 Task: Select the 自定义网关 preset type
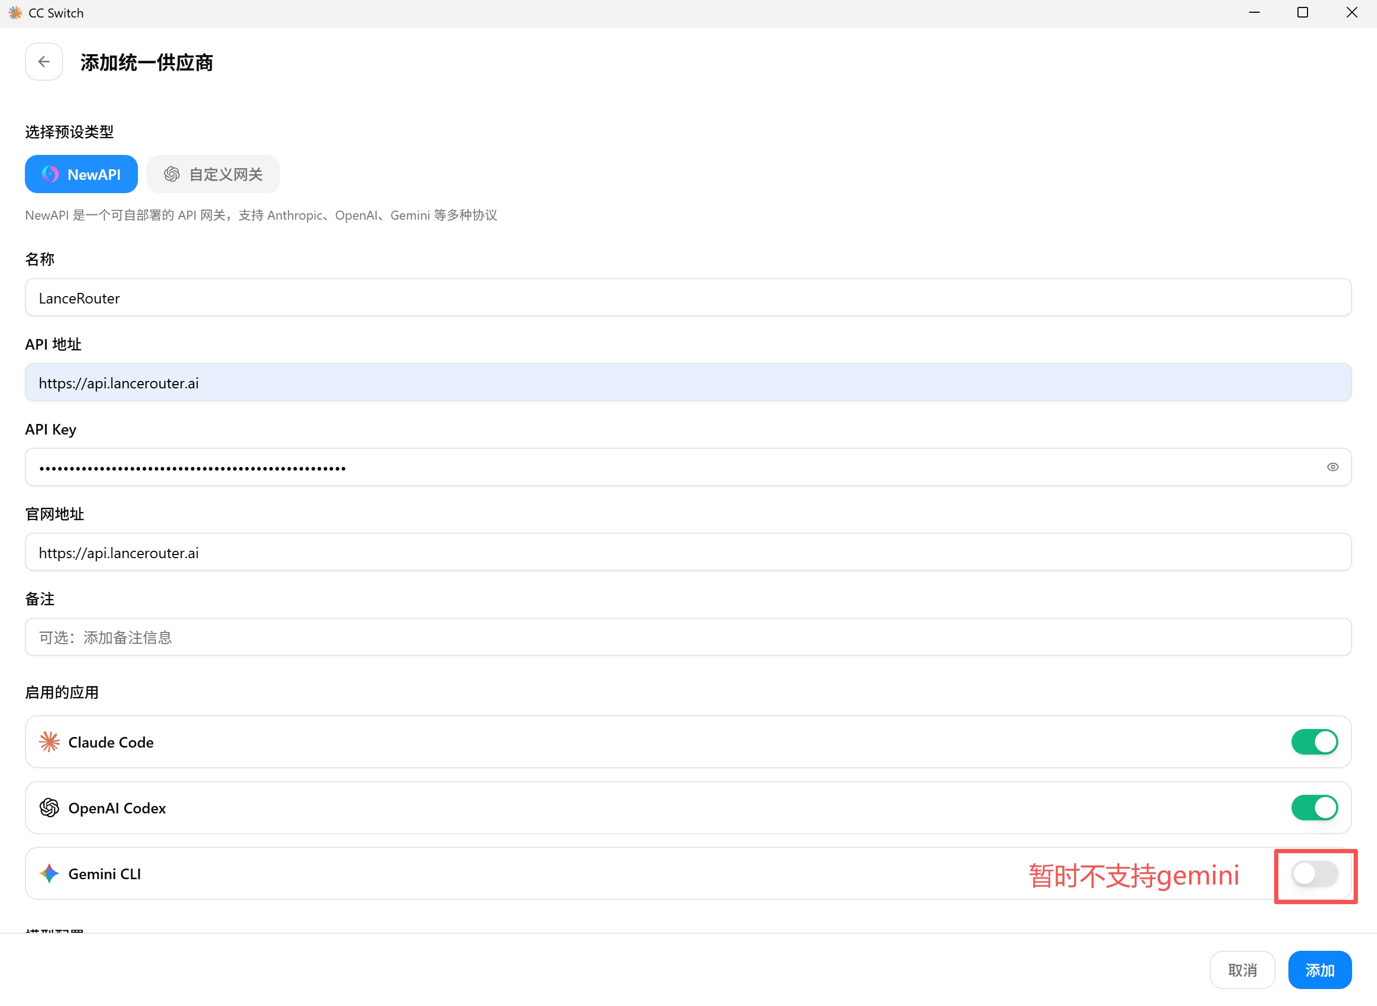point(213,174)
